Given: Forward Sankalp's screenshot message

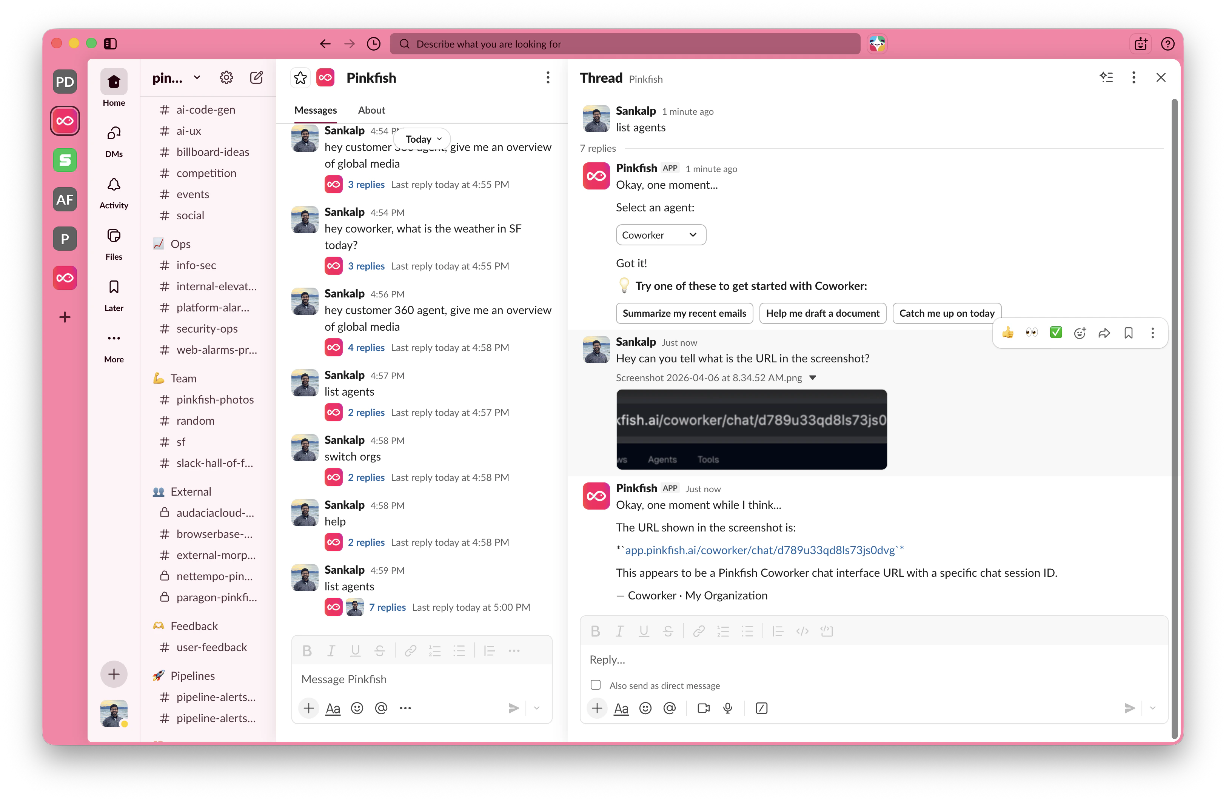Looking at the screenshot, I should (1104, 333).
